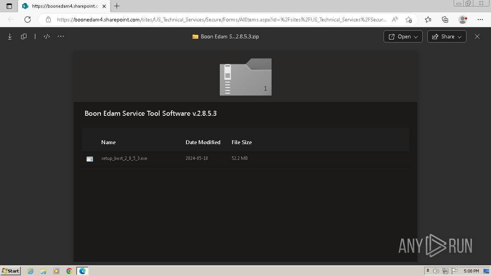Click the address bar URL field
Viewport: 491px width, 276px height.
222,20
